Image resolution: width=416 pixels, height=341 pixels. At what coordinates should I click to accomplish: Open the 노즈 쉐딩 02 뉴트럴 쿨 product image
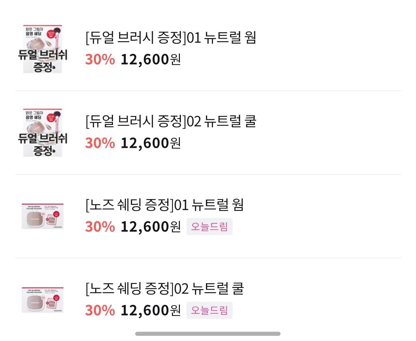tap(42, 299)
